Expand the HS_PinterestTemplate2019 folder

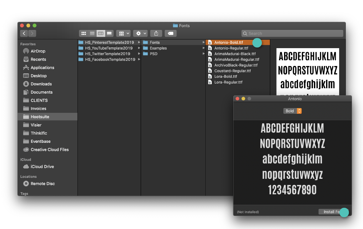(x=109, y=42)
